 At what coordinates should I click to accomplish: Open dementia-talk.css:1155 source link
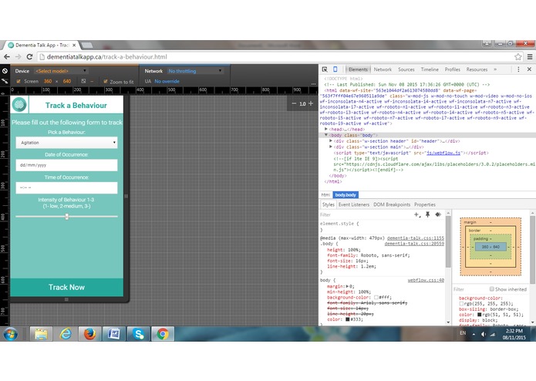coord(416,238)
